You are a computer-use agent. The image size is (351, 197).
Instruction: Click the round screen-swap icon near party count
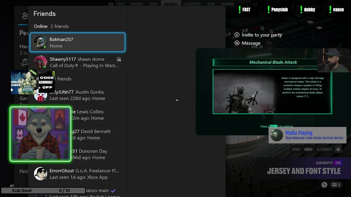324,185
